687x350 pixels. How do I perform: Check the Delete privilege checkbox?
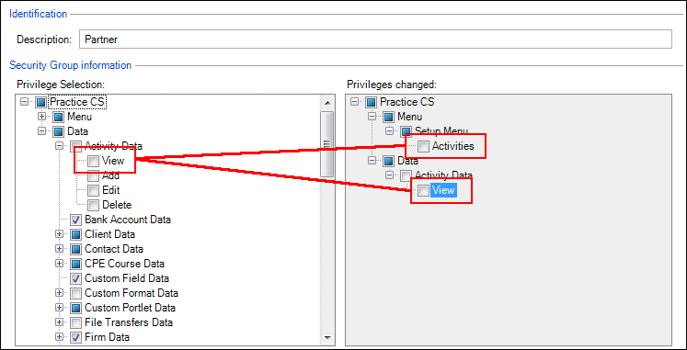[x=93, y=205]
